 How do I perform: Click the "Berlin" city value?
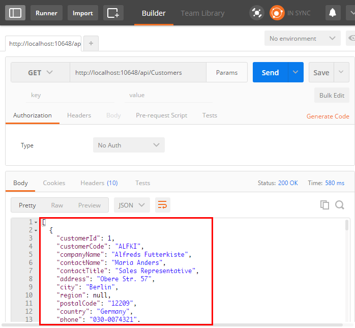pyautogui.click(x=100, y=287)
